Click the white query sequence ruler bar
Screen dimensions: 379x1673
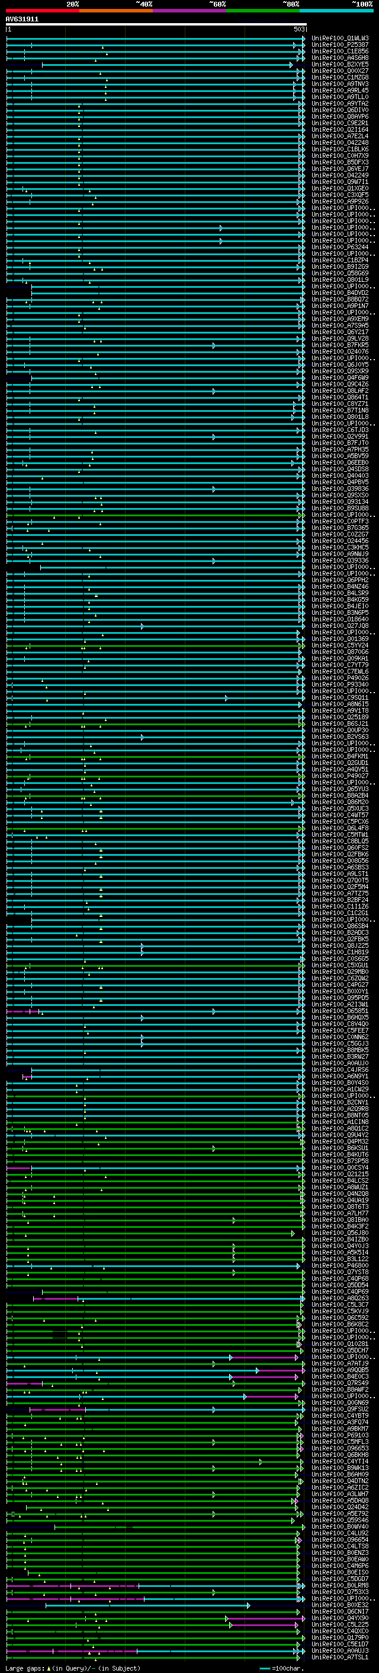tap(156, 24)
